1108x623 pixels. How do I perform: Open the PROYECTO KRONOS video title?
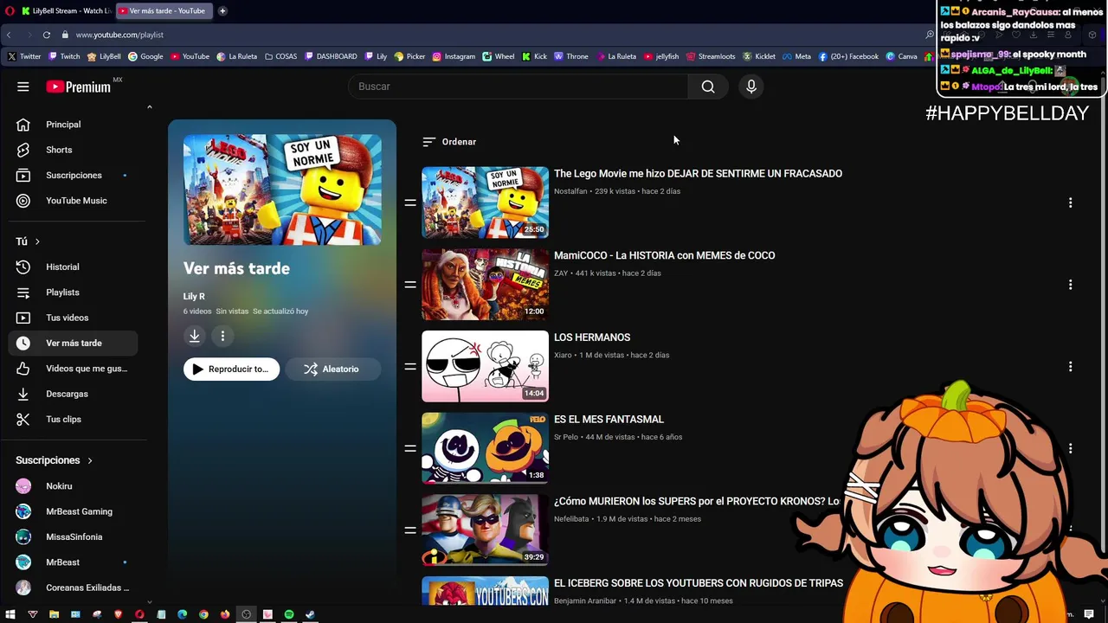click(x=697, y=502)
